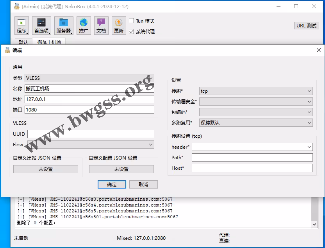Viewport: 325px width, 248px height.
Task: Uncheck the 系统代理 checkbox
Action: point(132,31)
